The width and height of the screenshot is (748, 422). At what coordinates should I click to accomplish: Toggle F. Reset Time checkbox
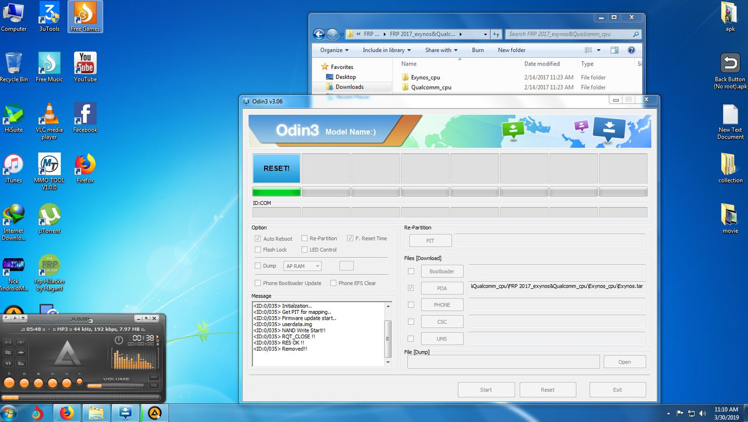point(350,238)
